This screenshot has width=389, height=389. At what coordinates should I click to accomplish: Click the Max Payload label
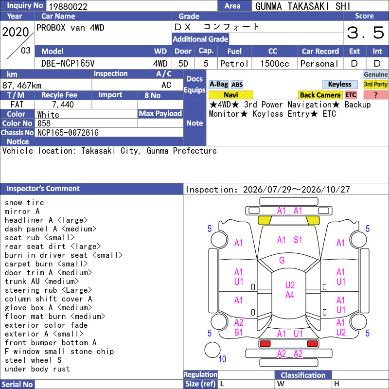[x=160, y=113]
